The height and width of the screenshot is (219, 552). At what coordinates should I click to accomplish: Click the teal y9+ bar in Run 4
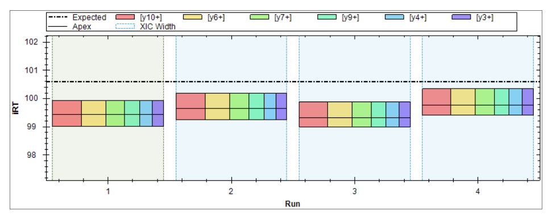[x=501, y=102]
